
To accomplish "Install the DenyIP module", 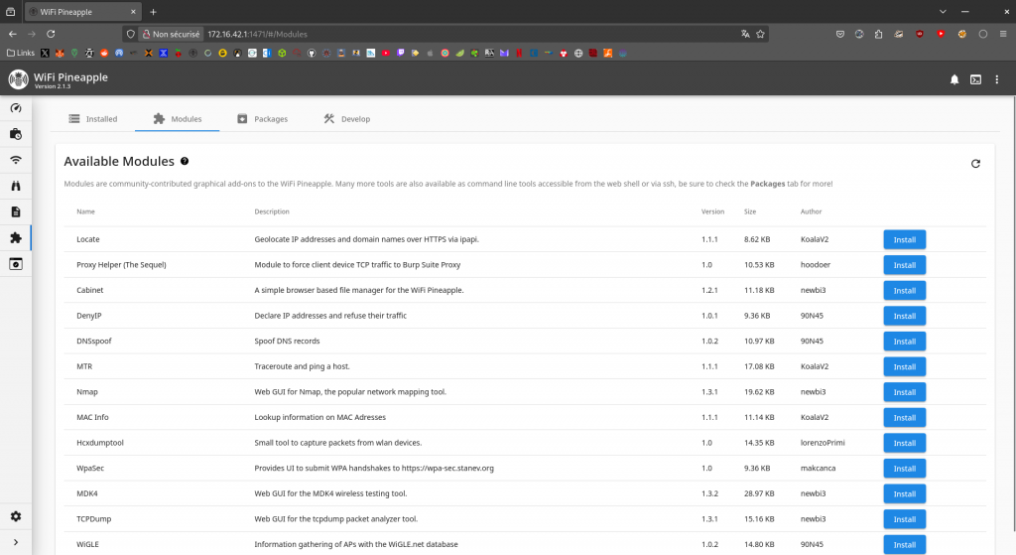I will (x=905, y=316).
